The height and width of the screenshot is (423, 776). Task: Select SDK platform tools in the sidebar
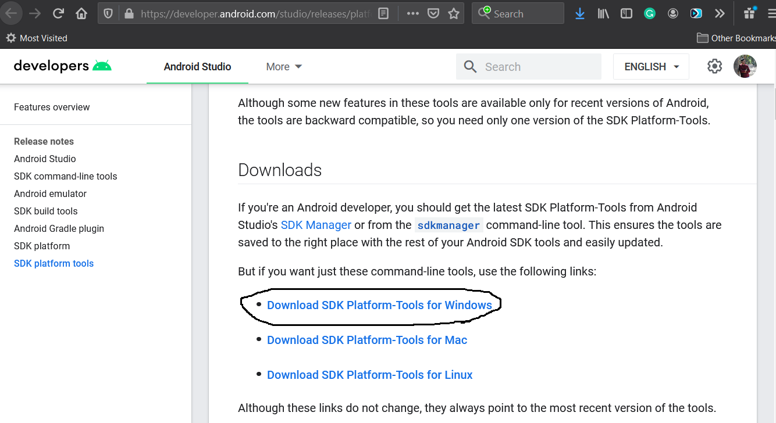(x=54, y=263)
